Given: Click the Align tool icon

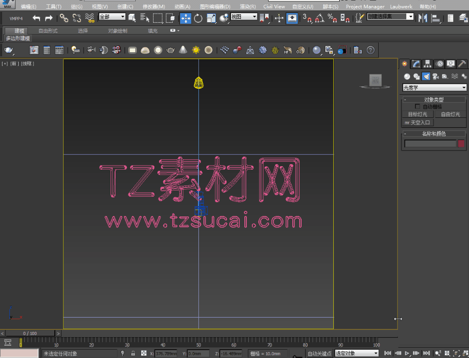Looking at the screenshot, I should pyautogui.click(x=436, y=18).
